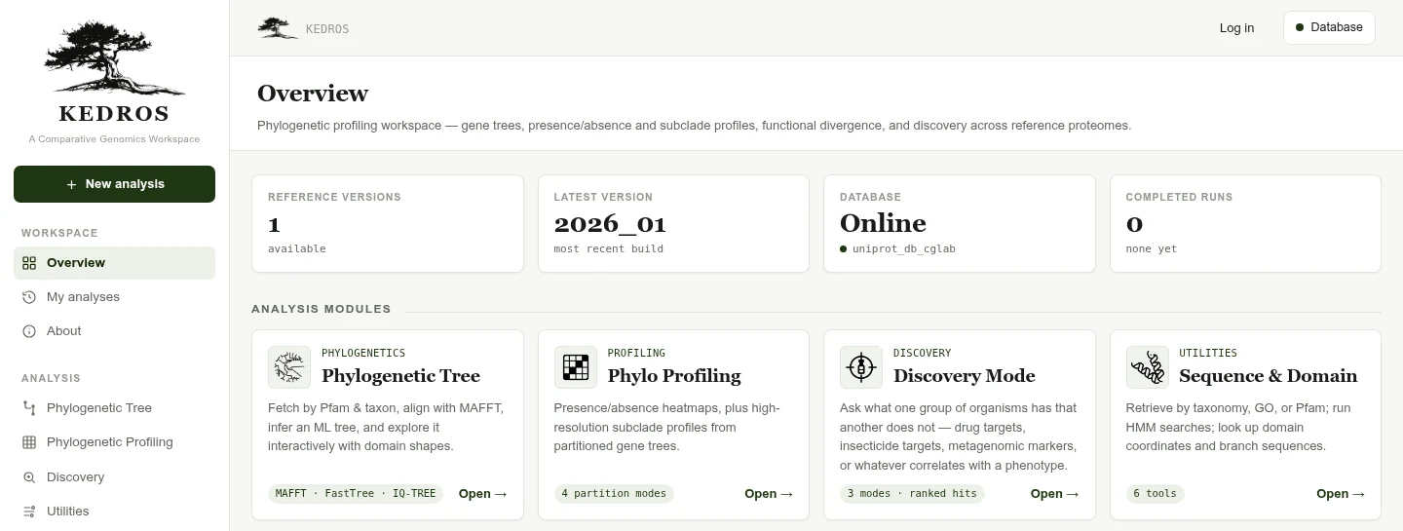This screenshot has height=531, width=1403.
Task: Click the Sequence & Domain helix icon
Action: pos(1148,367)
